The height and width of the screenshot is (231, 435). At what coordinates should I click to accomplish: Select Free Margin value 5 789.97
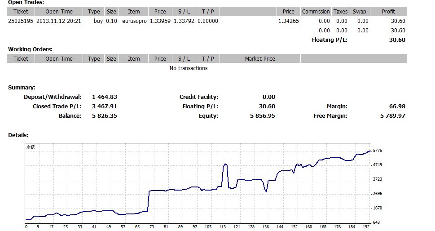click(x=392, y=116)
